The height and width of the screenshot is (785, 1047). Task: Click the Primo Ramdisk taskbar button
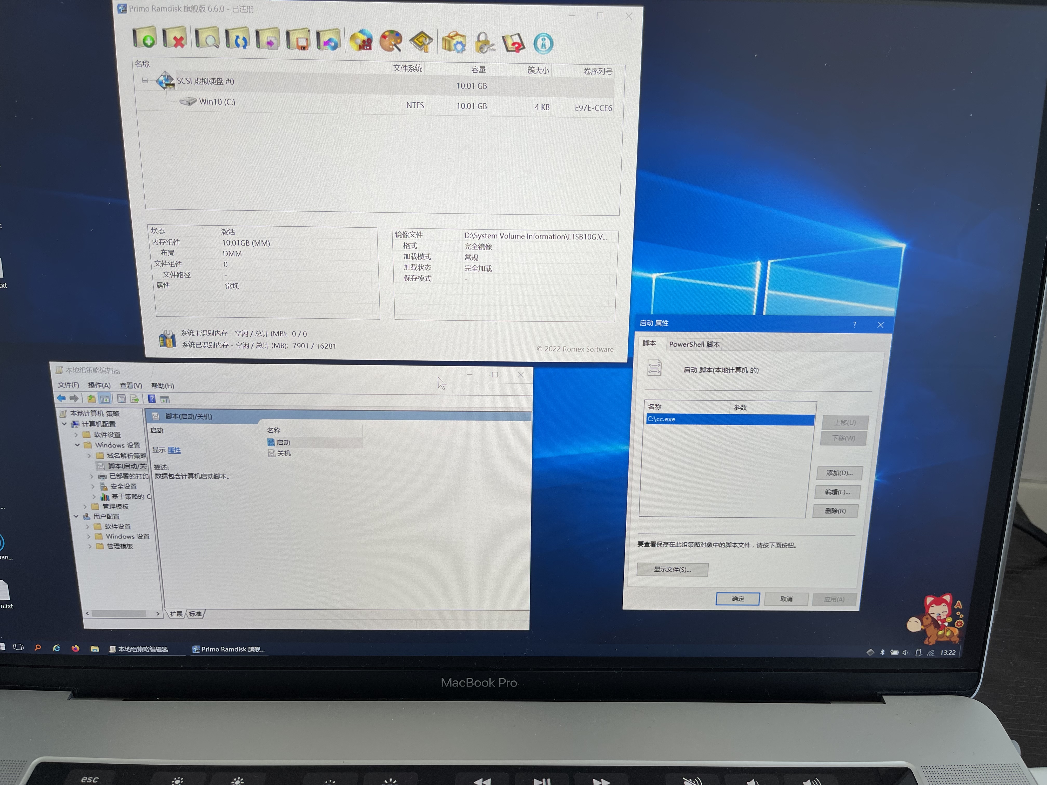pyautogui.click(x=229, y=649)
